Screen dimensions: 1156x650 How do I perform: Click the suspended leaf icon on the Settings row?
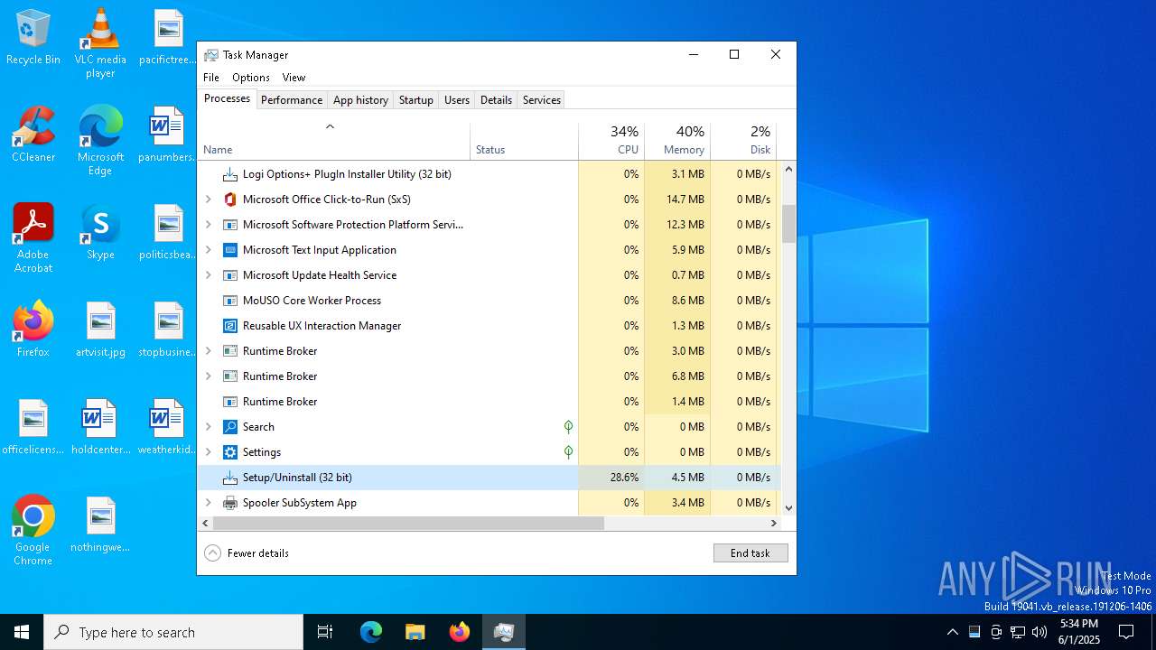(x=568, y=452)
